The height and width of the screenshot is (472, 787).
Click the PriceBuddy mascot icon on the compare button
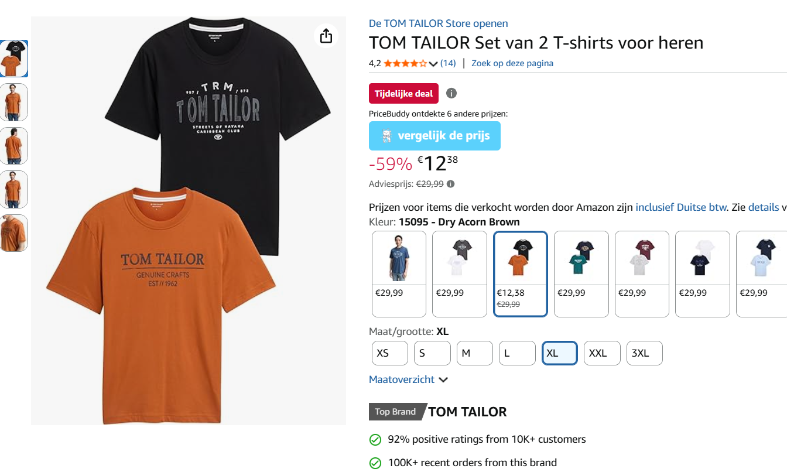coord(386,136)
